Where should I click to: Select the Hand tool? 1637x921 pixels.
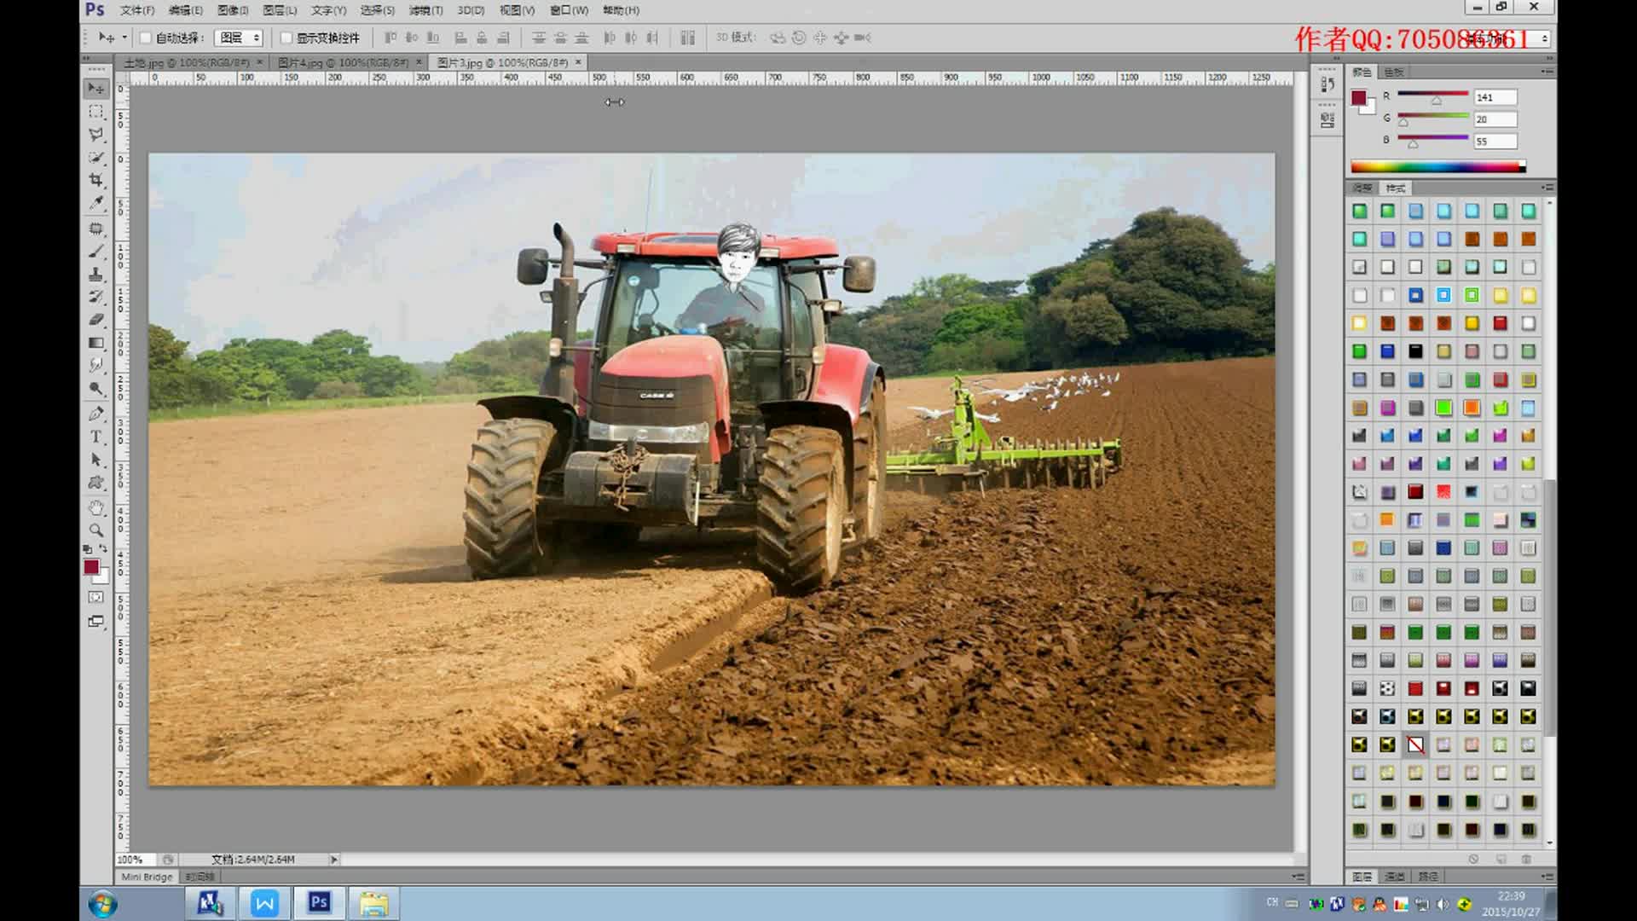(x=95, y=507)
